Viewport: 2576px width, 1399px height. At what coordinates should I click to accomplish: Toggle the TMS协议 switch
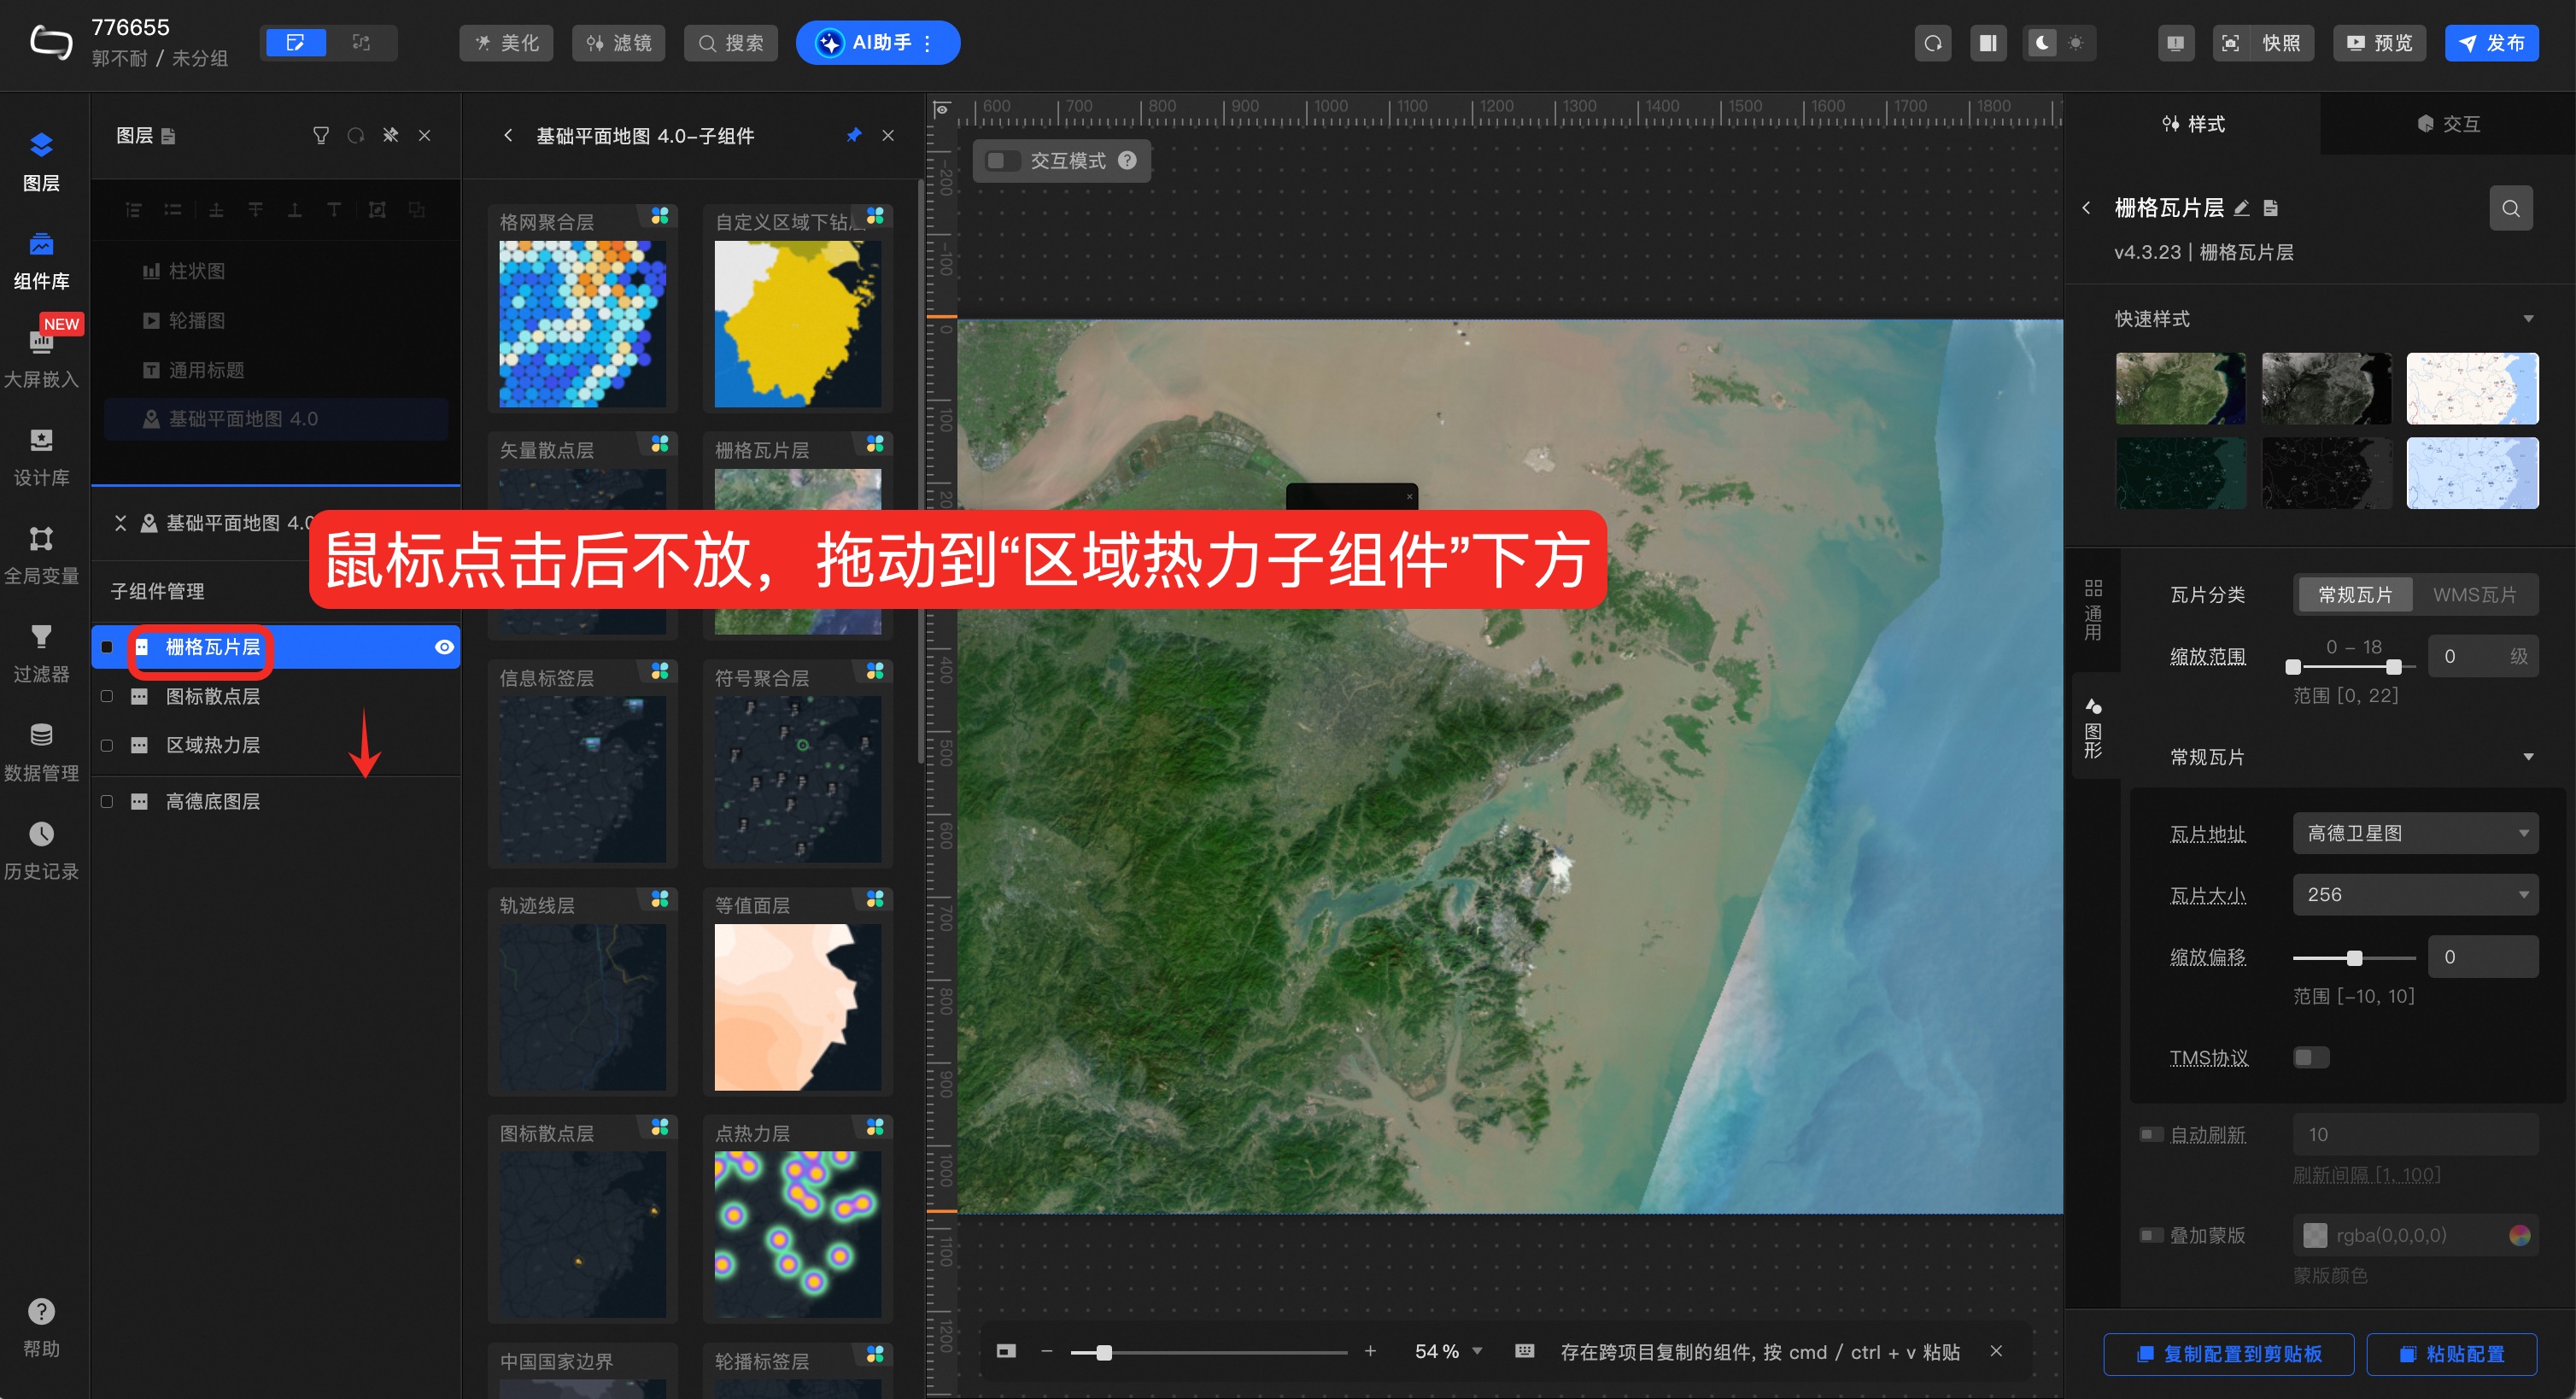[x=2310, y=1057]
